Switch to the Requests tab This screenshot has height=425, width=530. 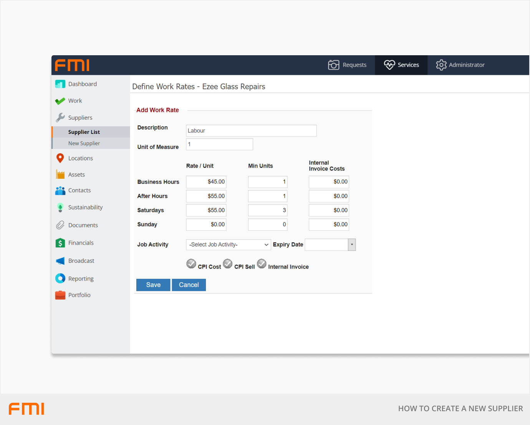348,65
